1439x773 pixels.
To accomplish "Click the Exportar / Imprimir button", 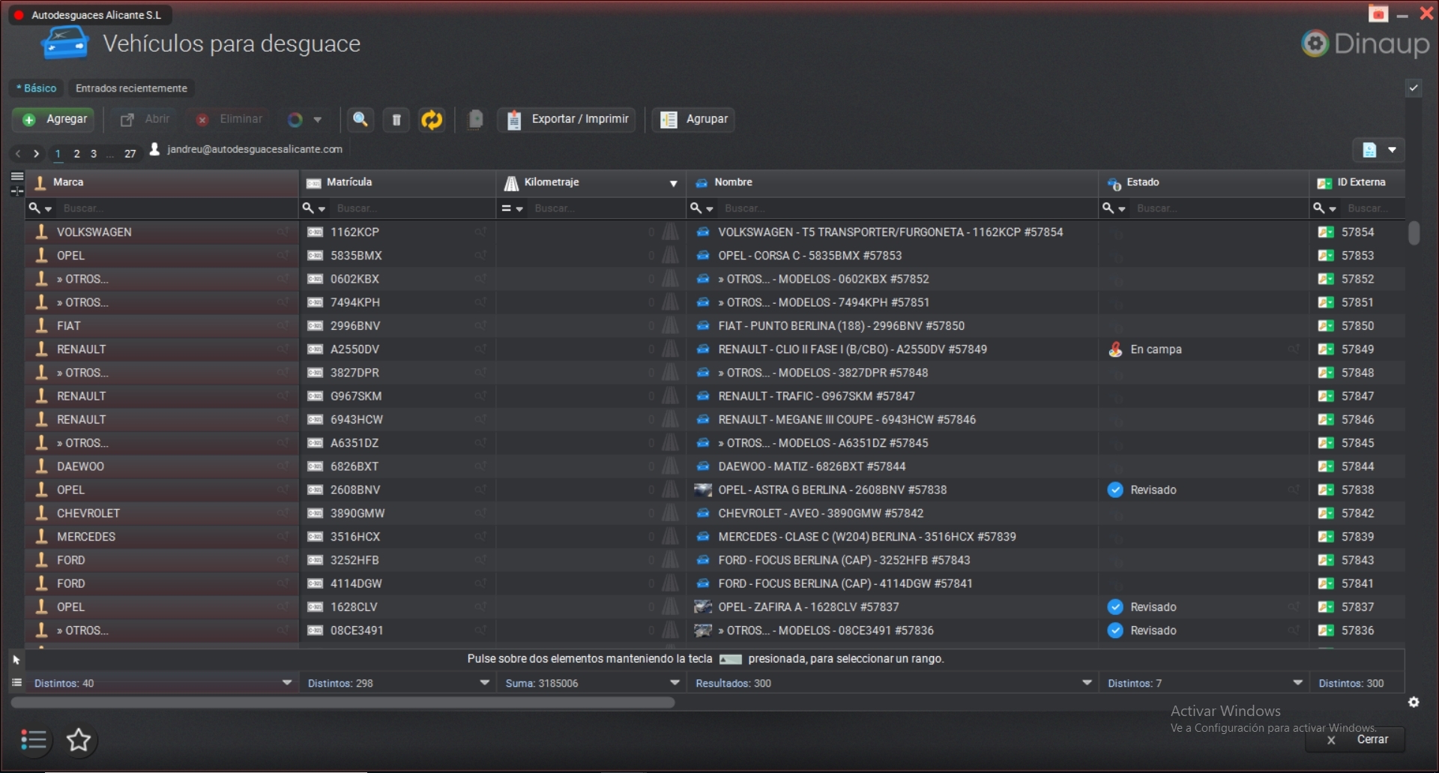I will pyautogui.click(x=567, y=119).
